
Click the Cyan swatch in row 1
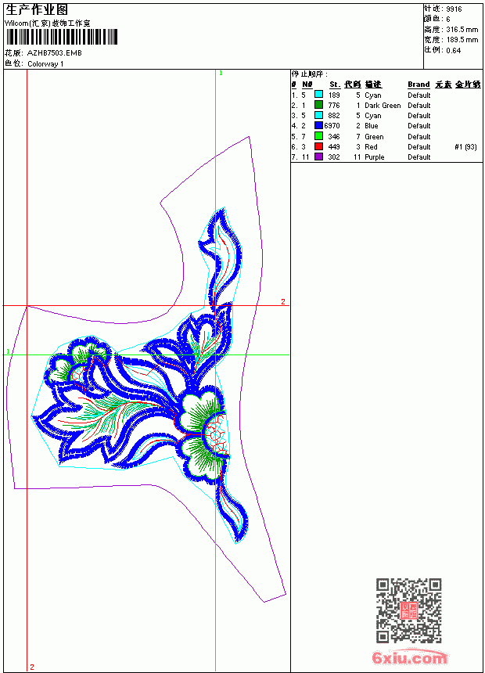point(318,95)
